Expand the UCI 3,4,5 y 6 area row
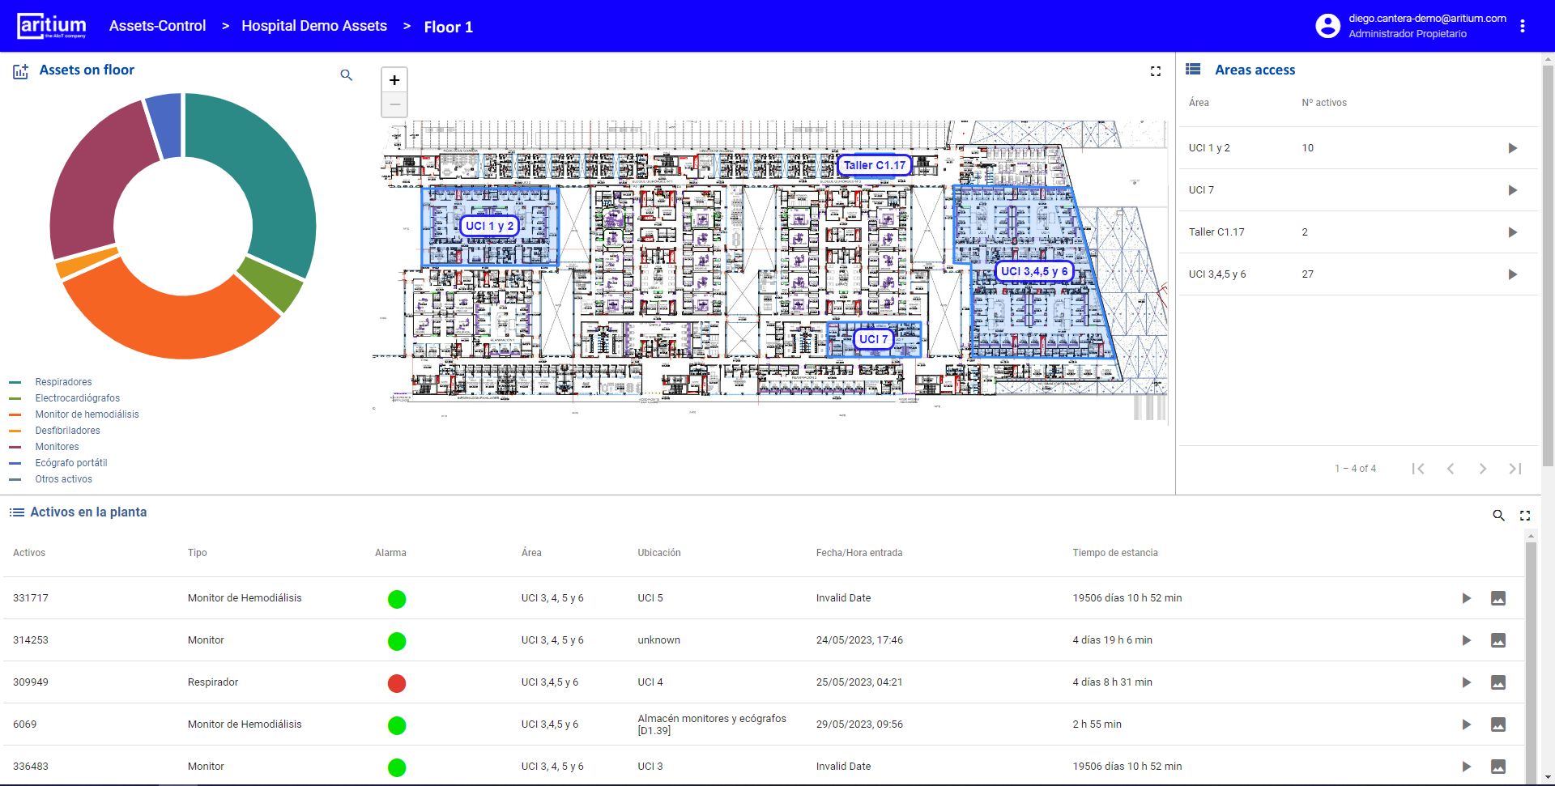The width and height of the screenshot is (1555, 786). click(x=1512, y=274)
